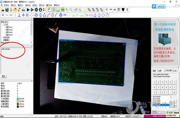Zoom out with the magnifier minus icon

pyautogui.click(x=71, y=10)
